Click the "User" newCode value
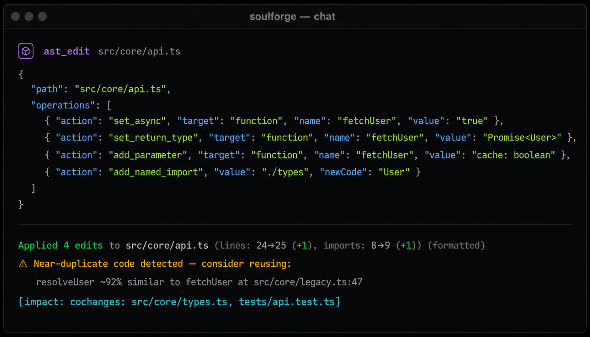Screen dimensions: 590x337 click(394, 172)
